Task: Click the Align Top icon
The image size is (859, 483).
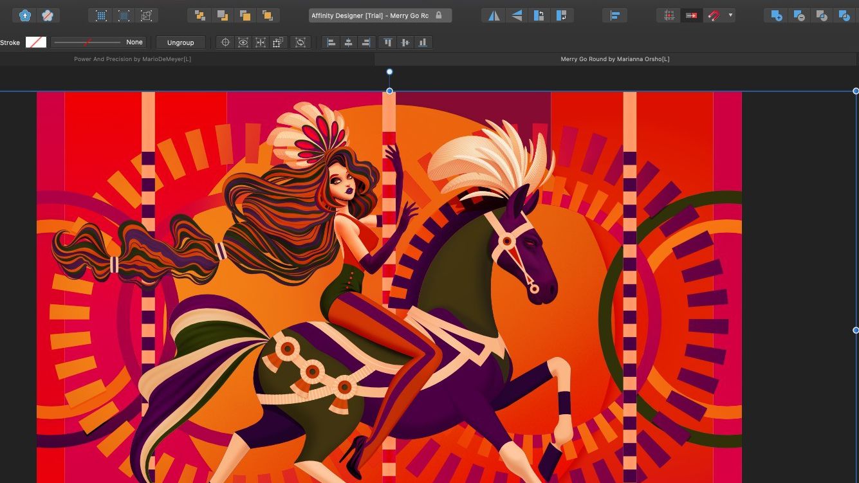Action: pyautogui.click(x=388, y=42)
